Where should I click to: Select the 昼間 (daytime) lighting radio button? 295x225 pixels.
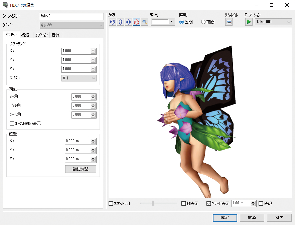pos(182,22)
